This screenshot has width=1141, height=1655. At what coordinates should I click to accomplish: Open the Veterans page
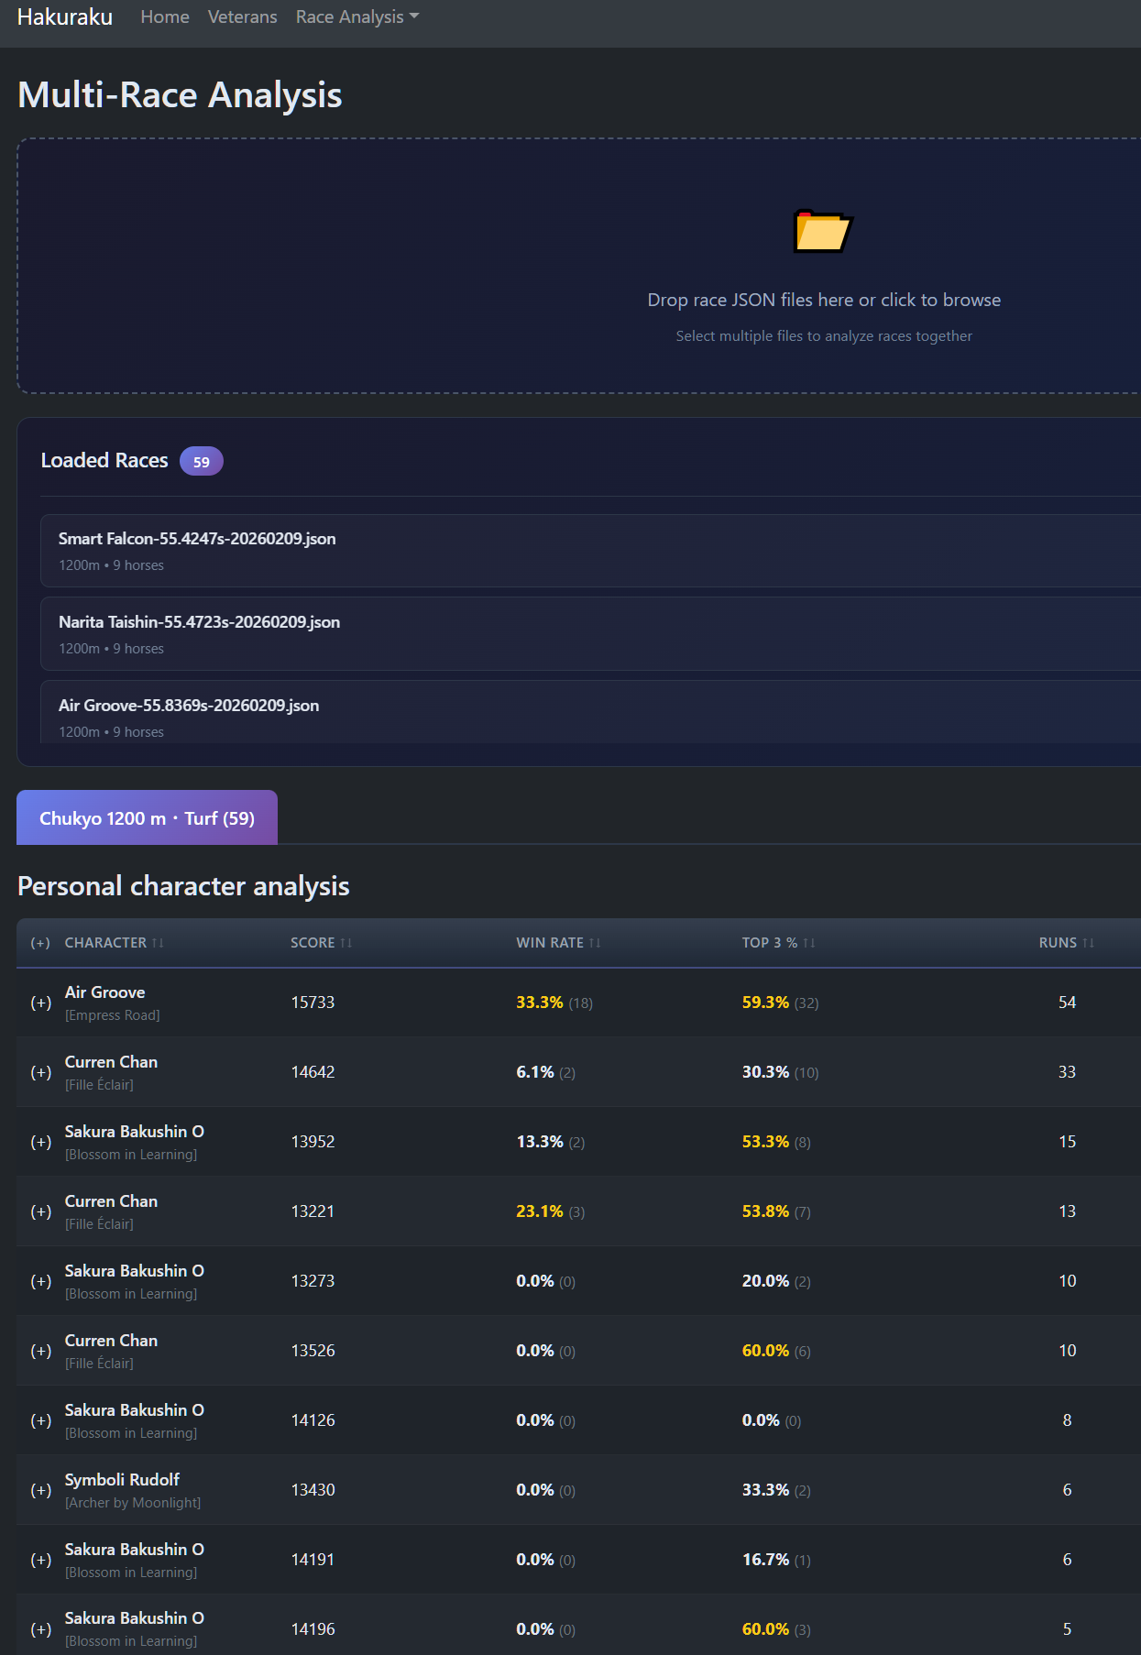pos(242,17)
